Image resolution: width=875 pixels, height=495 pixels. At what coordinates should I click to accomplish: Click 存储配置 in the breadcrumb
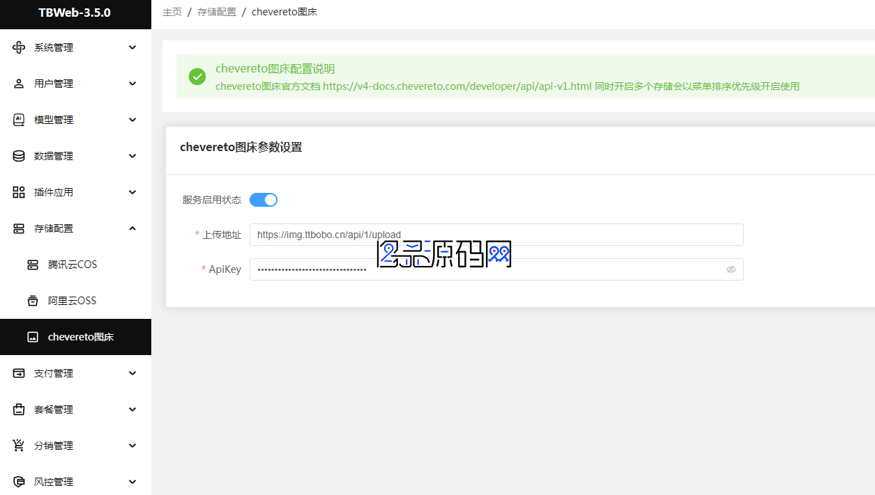coord(217,12)
